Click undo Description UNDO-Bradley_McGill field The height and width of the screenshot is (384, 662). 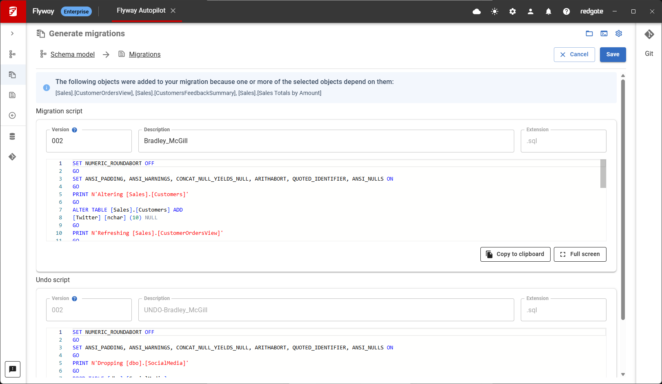[326, 310]
